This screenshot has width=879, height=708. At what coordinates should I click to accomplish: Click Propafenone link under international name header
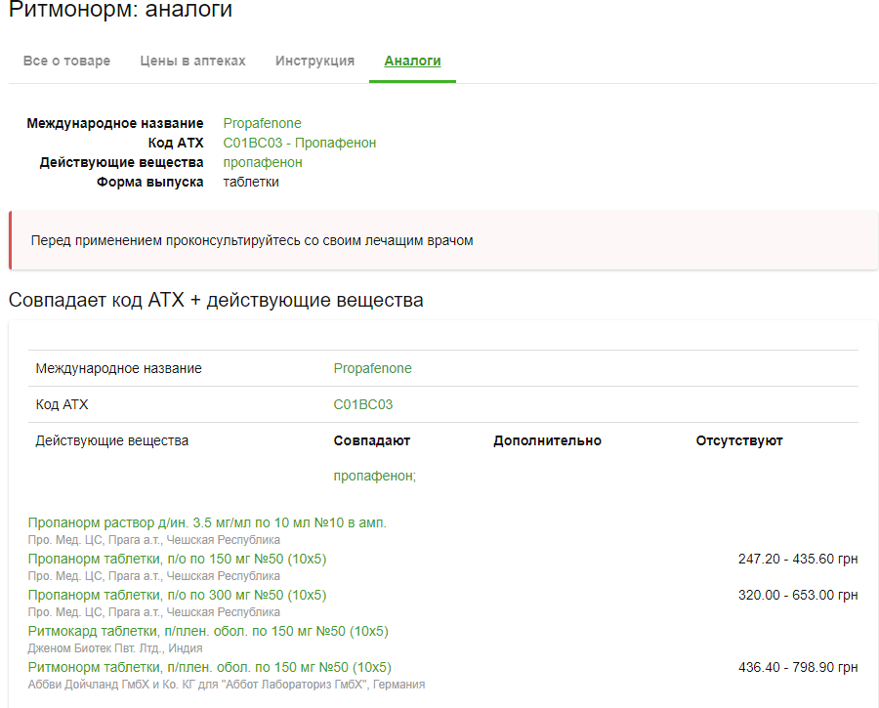click(263, 123)
